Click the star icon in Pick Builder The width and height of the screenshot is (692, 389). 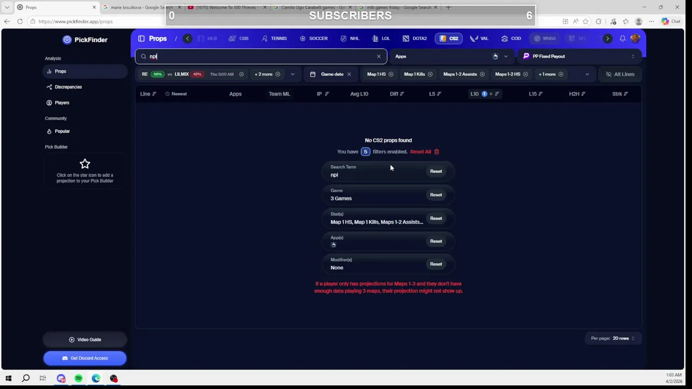(85, 164)
